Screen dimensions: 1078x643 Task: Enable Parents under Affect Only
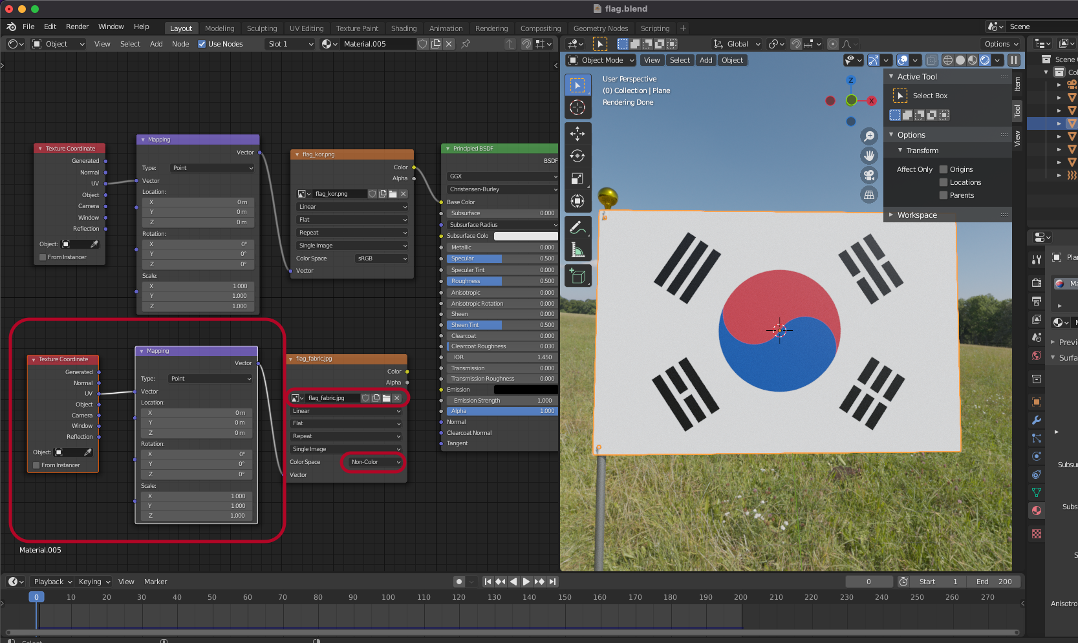[943, 195]
